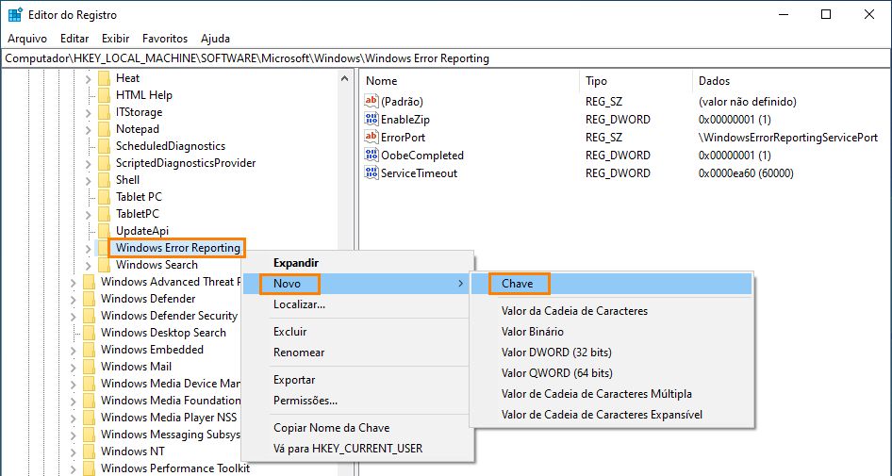892x476 pixels.
Task: Expand the Notepad key
Action: 89,130
